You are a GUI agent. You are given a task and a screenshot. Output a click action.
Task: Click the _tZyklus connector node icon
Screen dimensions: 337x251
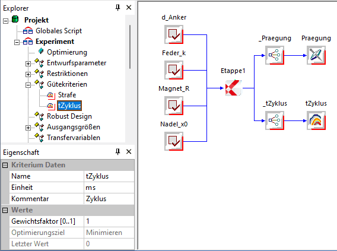tap(275, 120)
